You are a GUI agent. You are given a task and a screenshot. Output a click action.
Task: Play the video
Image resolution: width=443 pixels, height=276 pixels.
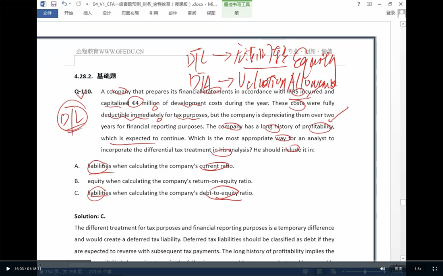tap(8, 269)
